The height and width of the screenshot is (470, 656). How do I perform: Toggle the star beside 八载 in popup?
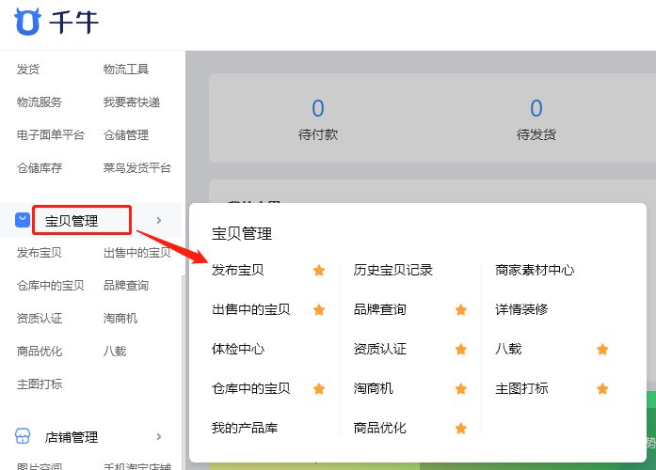click(602, 350)
